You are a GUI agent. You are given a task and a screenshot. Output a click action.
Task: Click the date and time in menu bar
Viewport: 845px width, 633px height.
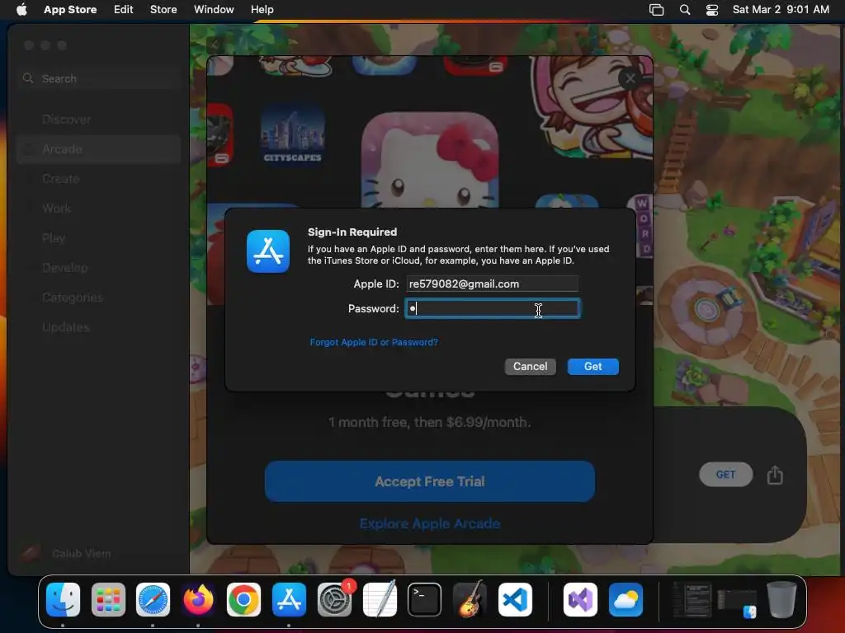coord(781,9)
